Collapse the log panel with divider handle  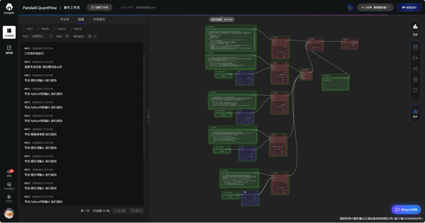pyautogui.click(x=148, y=116)
